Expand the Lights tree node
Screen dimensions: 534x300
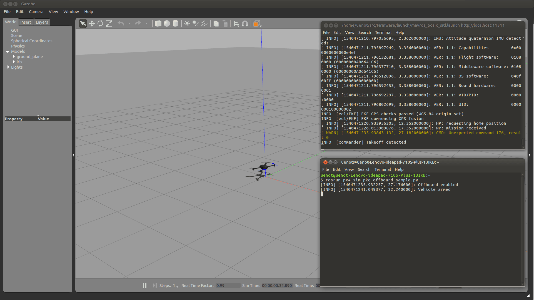8,67
